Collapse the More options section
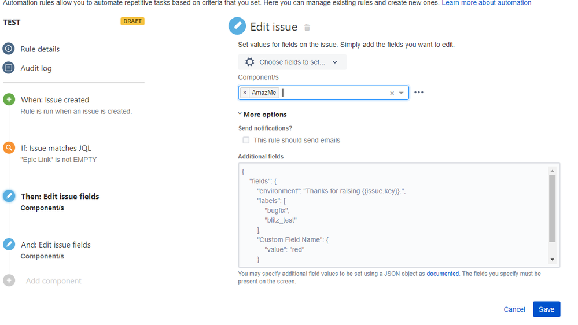Viewport: 578px width, 325px height. click(x=263, y=115)
